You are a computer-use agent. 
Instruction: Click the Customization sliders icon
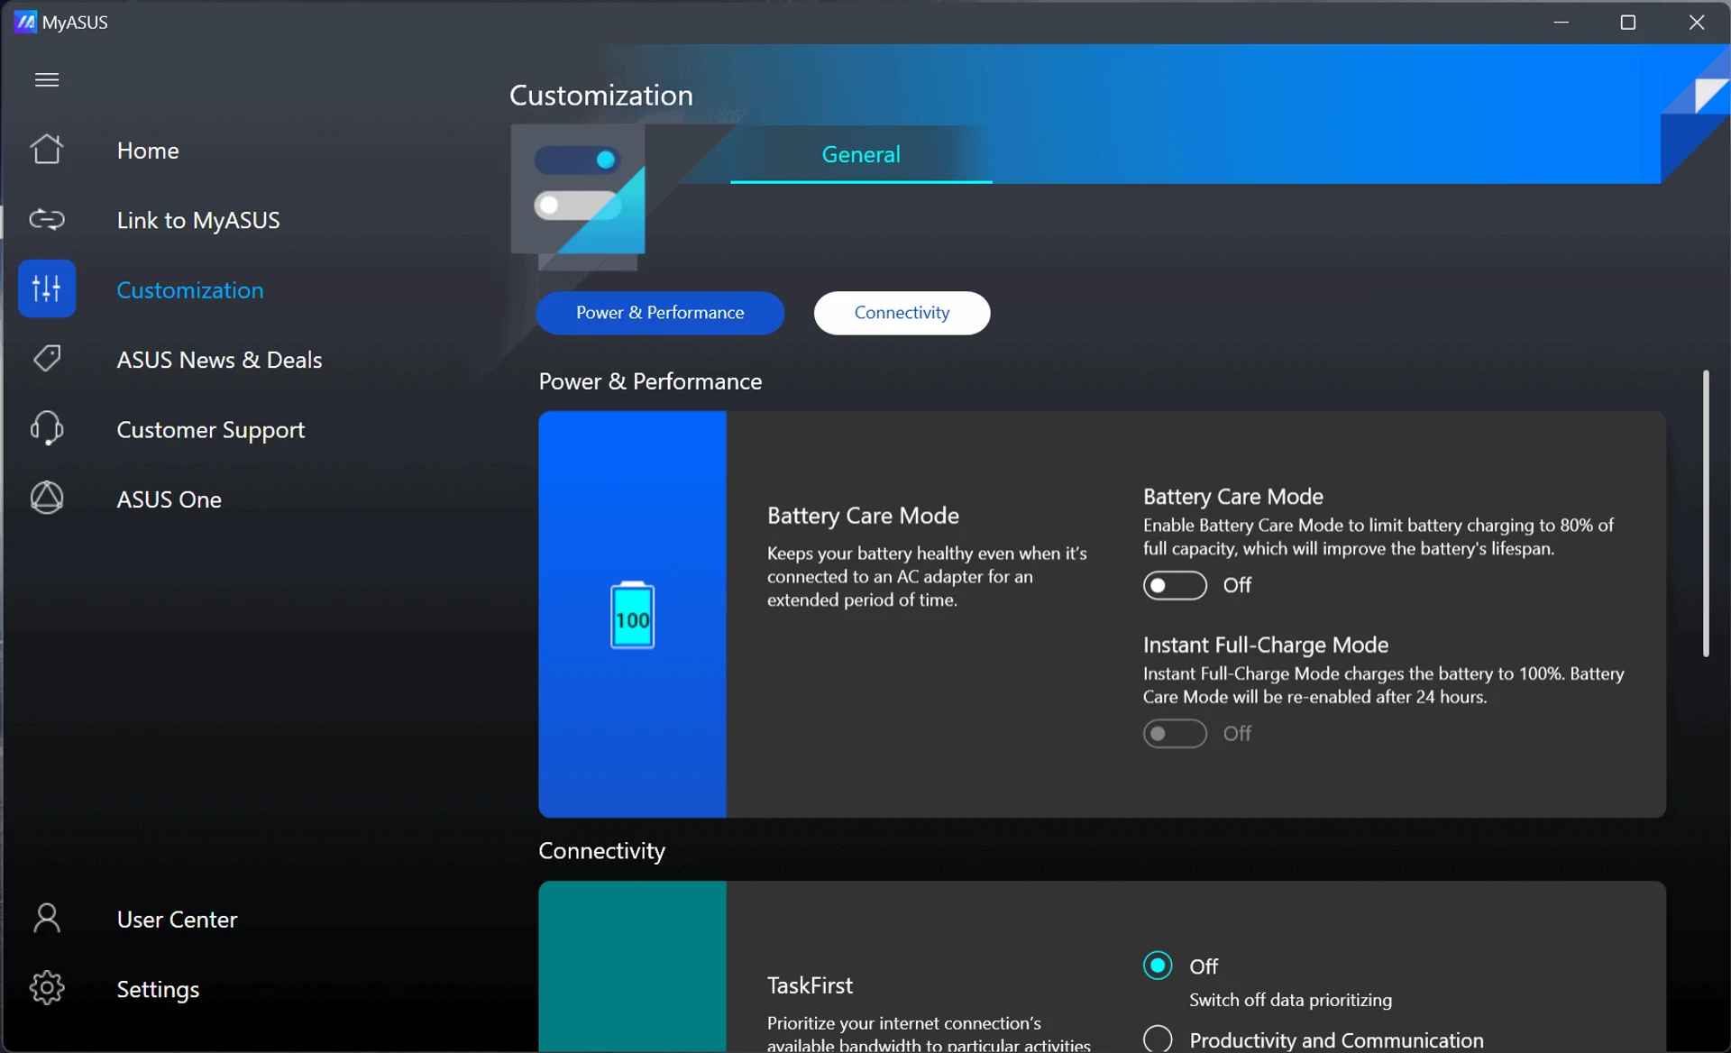tap(47, 288)
